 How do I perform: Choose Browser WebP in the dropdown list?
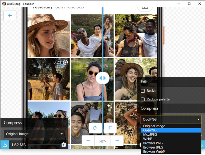[x=153, y=151]
